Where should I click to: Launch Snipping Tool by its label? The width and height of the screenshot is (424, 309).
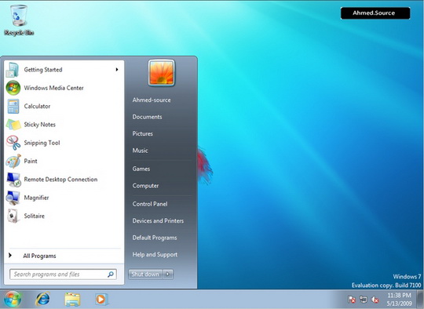pyautogui.click(x=42, y=143)
